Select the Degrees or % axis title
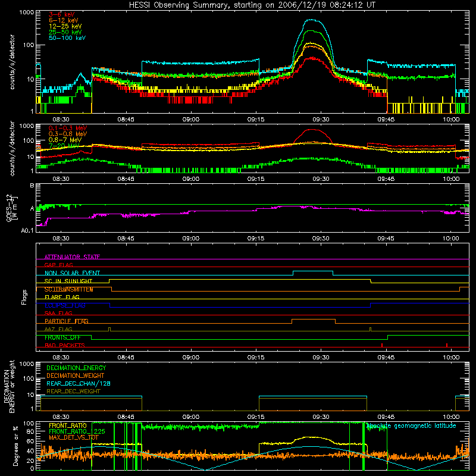This screenshot has height=476, width=476. click(x=15, y=446)
